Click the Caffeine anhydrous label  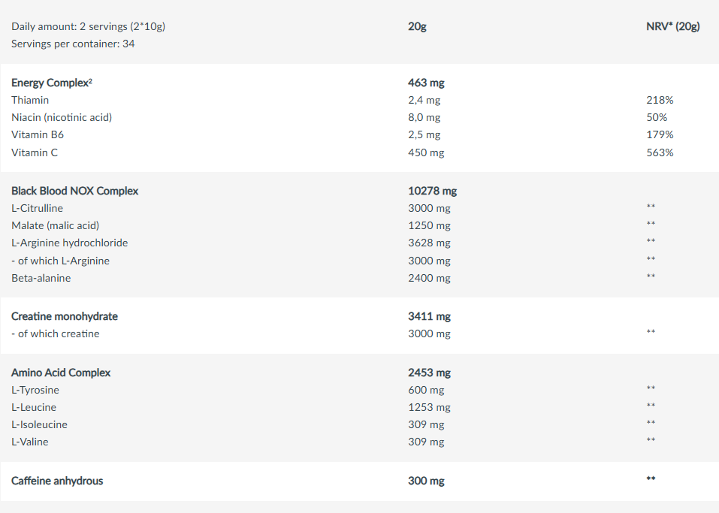57,481
